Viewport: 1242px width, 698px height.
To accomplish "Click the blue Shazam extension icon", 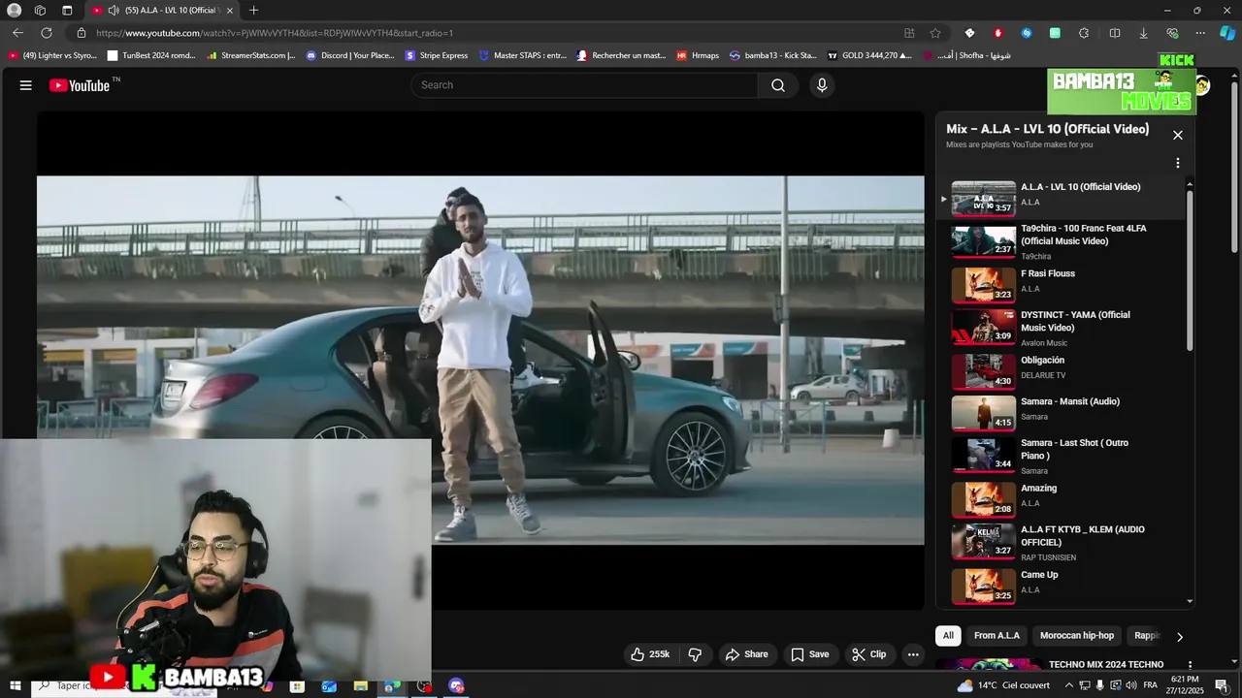I will [1027, 33].
